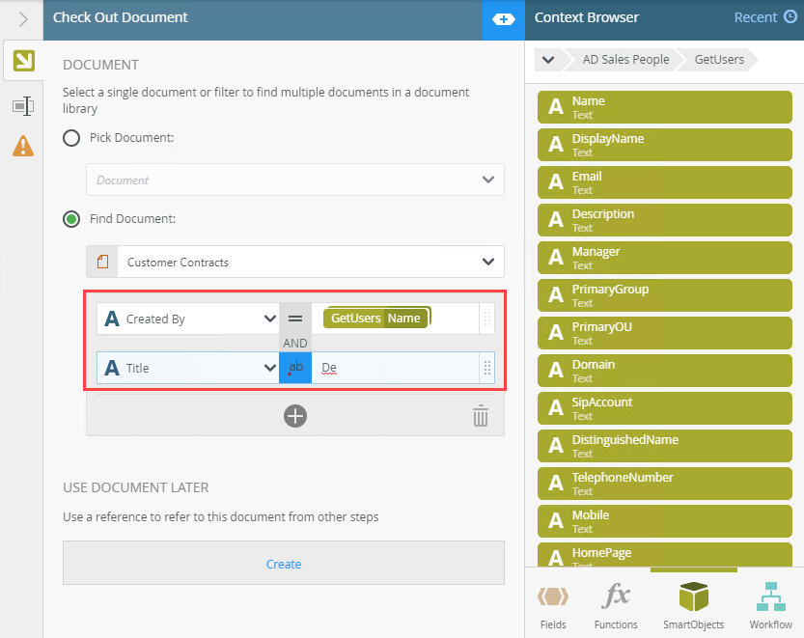Click the add filter plus icon
Image resolution: width=804 pixels, height=638 pixels.
(295, 416)
